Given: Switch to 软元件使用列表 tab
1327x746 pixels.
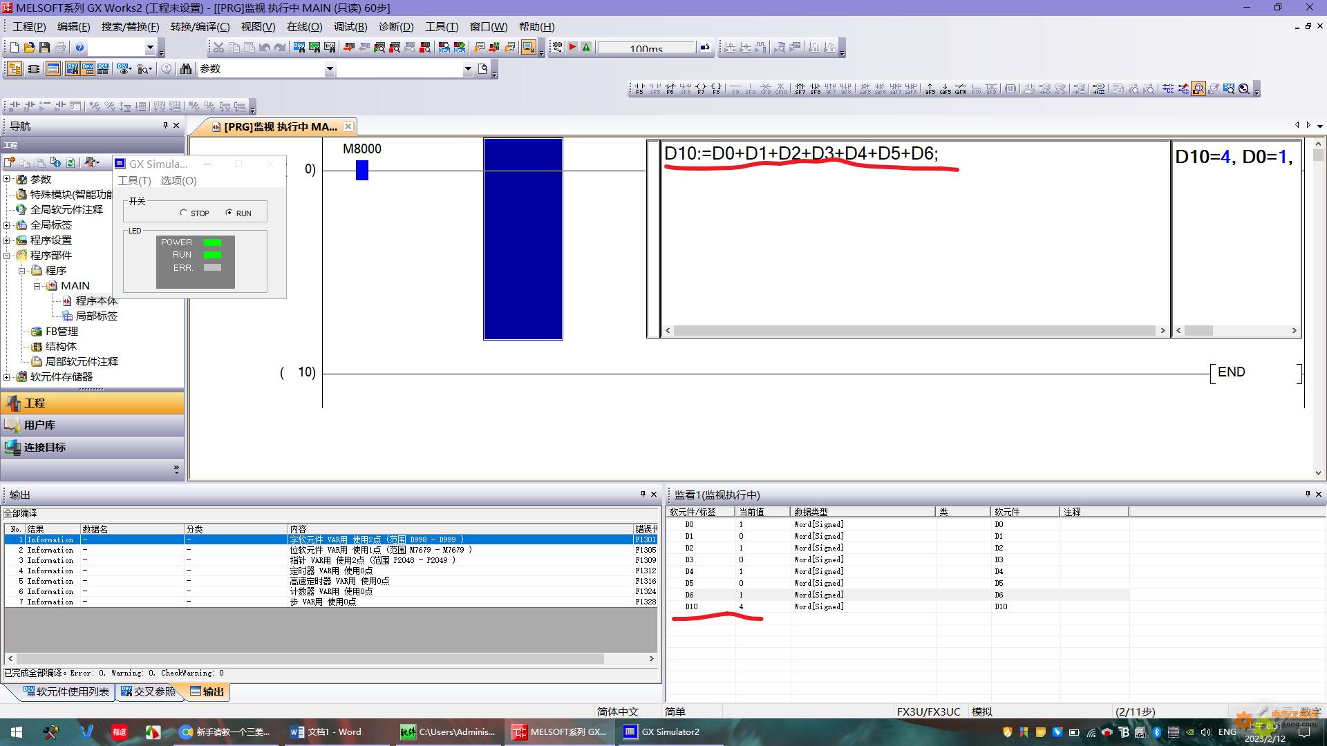Looking at the screenshot, I should (x=66, y=691).
